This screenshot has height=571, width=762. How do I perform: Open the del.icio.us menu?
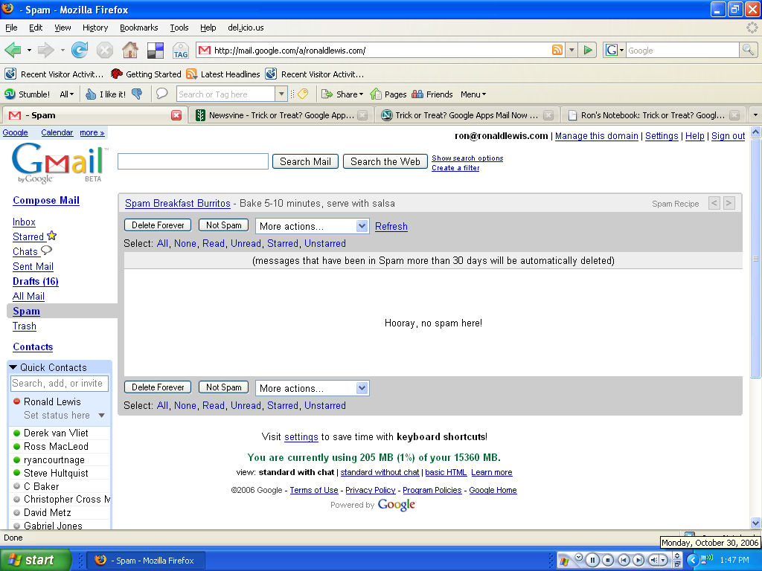click(246, 28)
